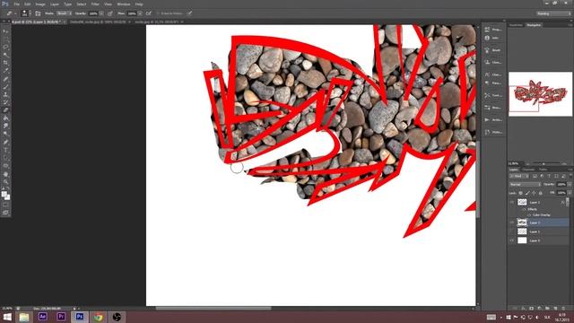The width and height of the screenshot is (574, 323).
Task: Open the Filter menu
Action: (95, 4)
